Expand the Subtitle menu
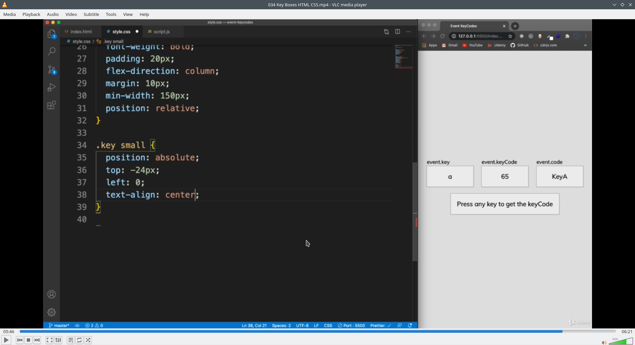The image size is (635, 345). [x=91, y=14]
